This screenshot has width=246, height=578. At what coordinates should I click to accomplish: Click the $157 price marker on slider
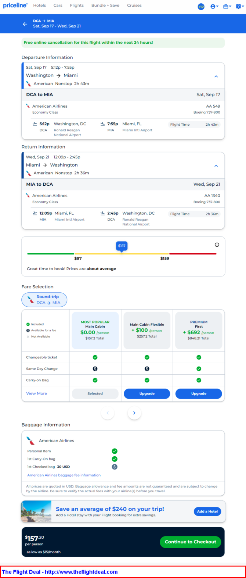tap(122, 246)
